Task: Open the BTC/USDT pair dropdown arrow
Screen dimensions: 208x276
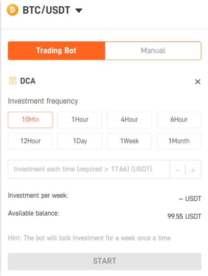Action: pyautogui.click(x=79, y=11)
